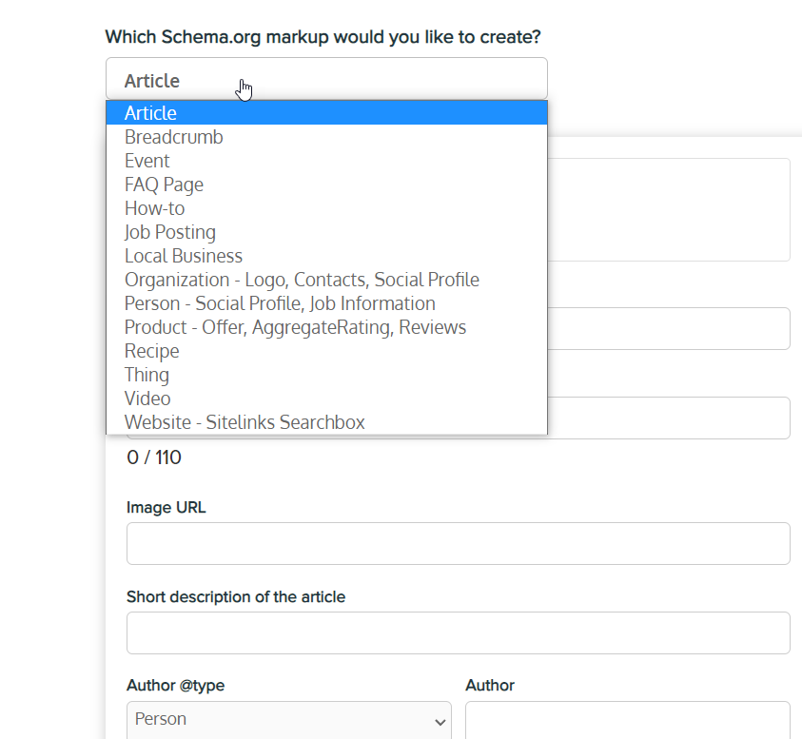The width and height of the screenshot is (802, 739).
Task: Choose Breadcrumb from the markup list
Action: pos(173,137)
